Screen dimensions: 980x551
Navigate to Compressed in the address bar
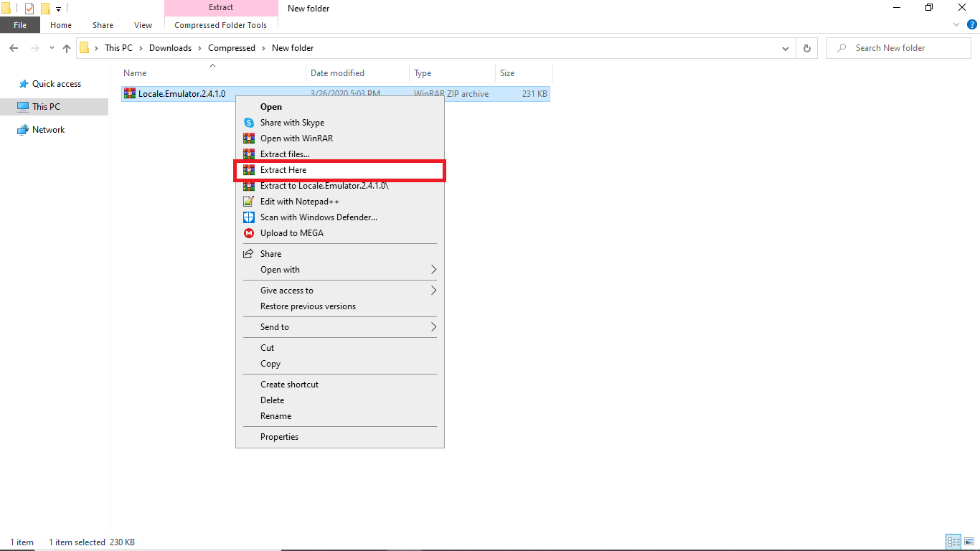pos(232,48)
